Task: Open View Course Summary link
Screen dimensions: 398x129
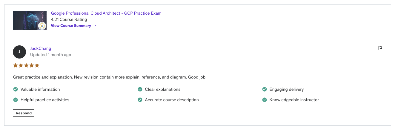Action: click(71, 26)
